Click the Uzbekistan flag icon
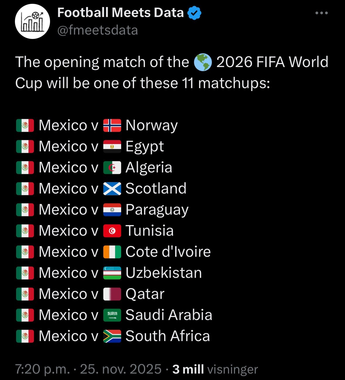 tap(112, 273)
